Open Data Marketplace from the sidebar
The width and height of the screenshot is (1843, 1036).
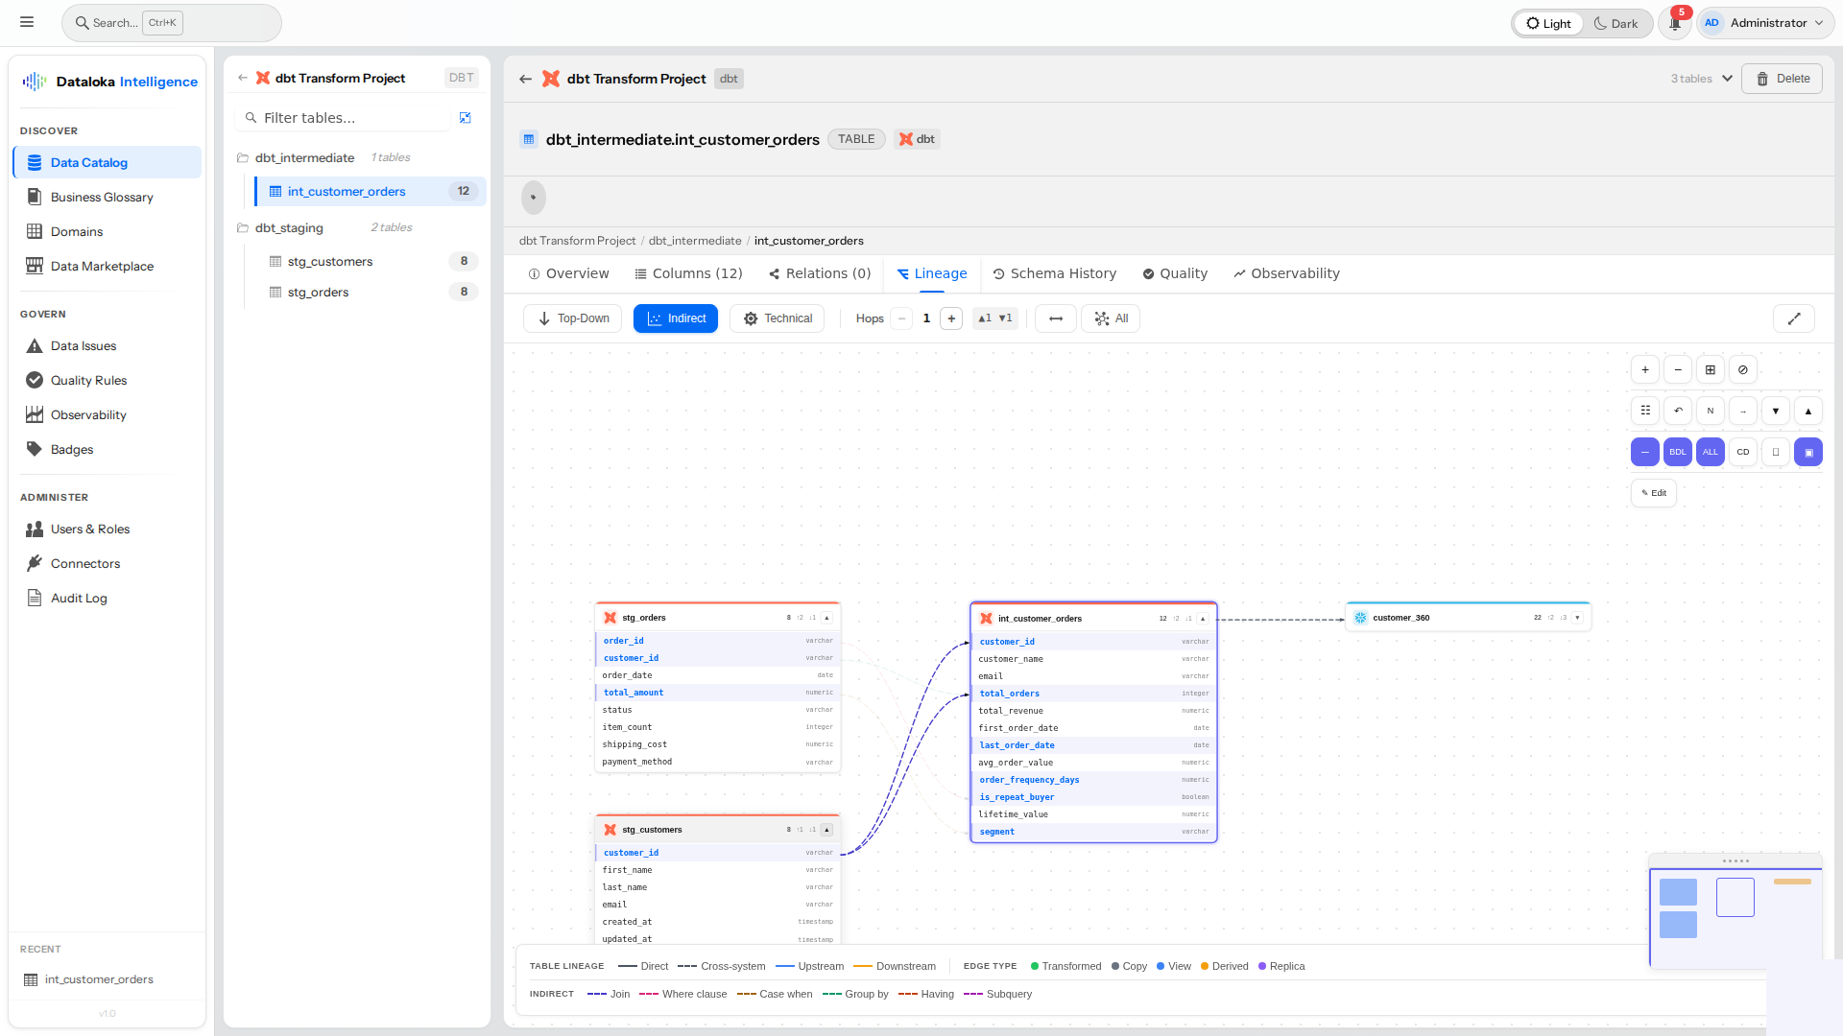101,266
